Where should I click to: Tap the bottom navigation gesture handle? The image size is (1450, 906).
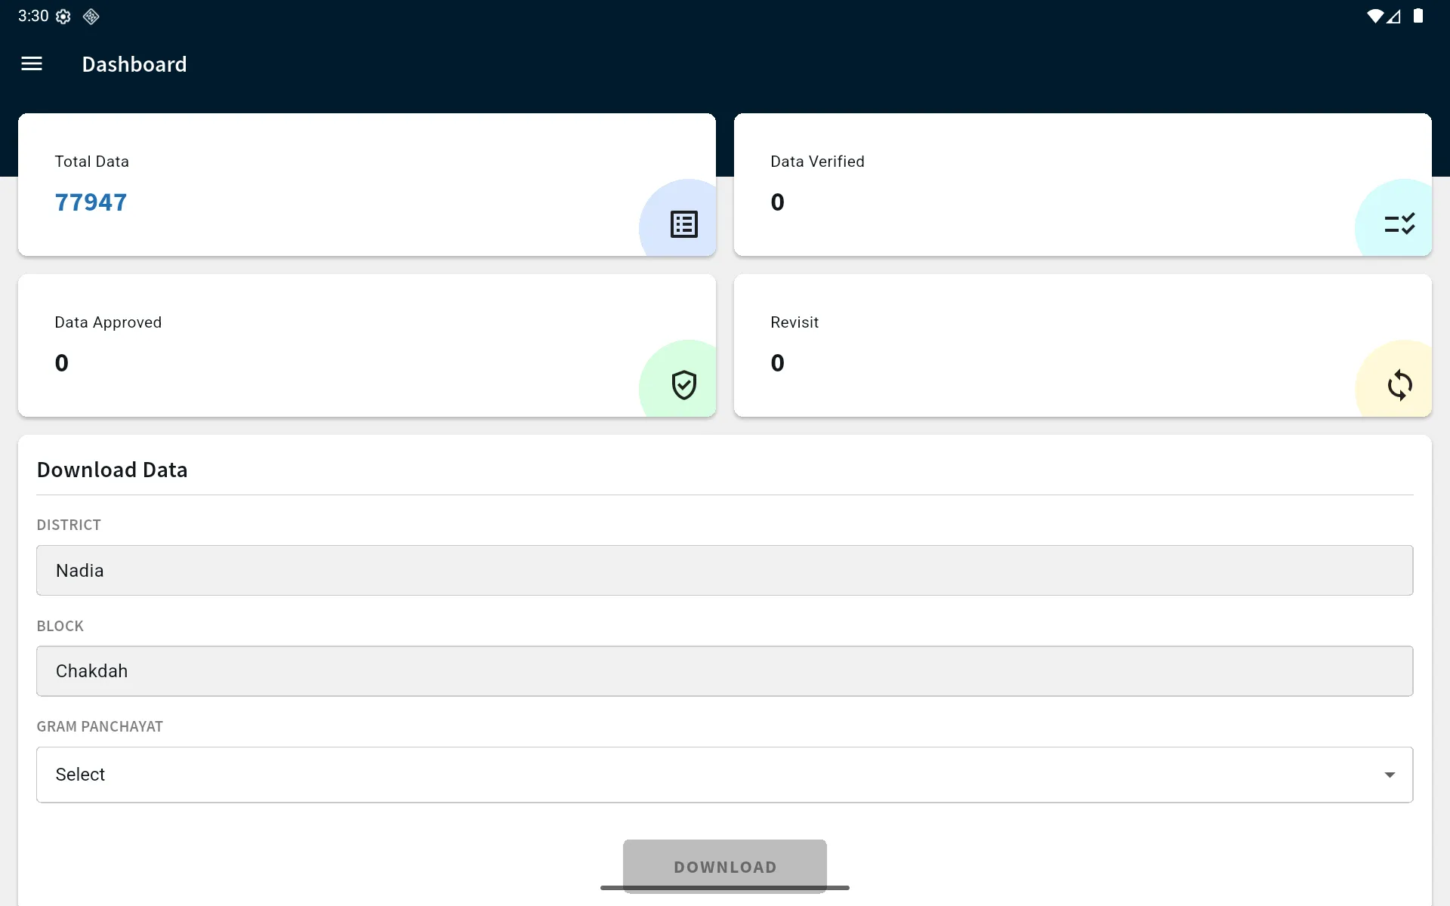pyautogui.click(x=725, y=888)
